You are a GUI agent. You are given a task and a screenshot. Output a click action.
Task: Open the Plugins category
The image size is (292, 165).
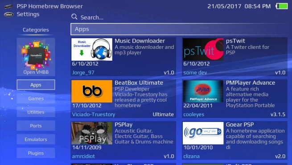(x=36, y=153)
